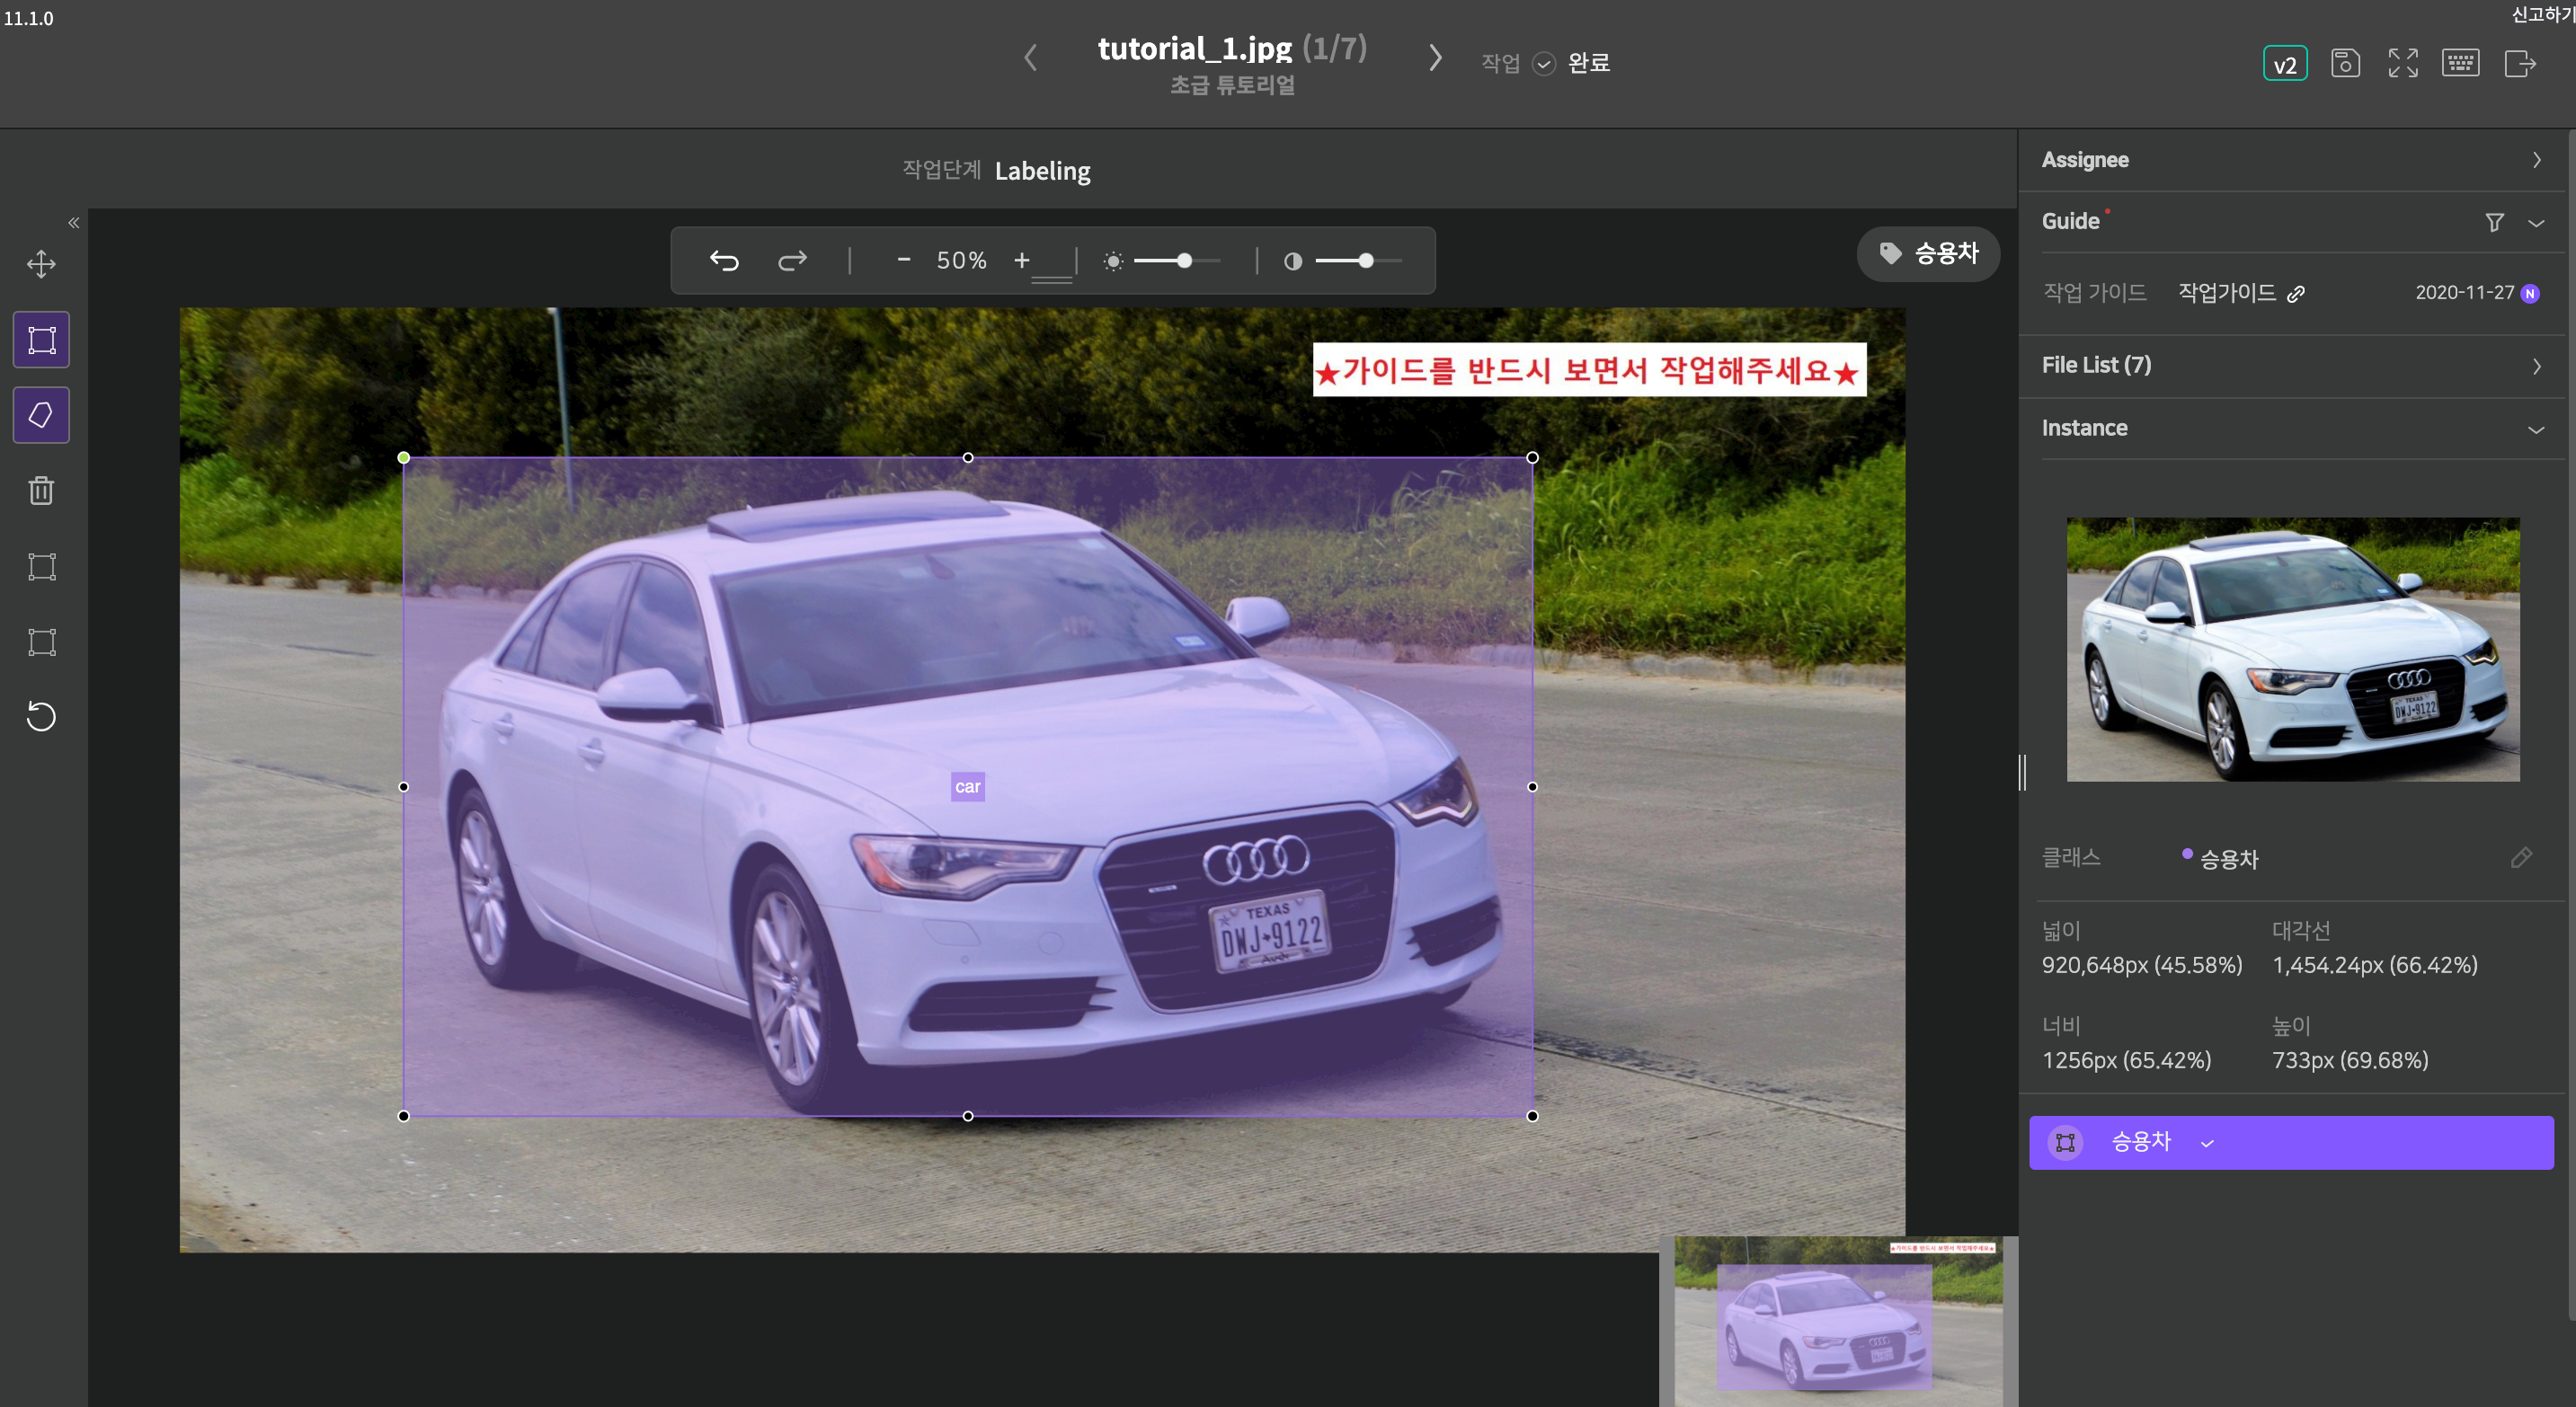Click the car label on bounding box
This screenshot has width=2576, height=1407.
[967, 786]
